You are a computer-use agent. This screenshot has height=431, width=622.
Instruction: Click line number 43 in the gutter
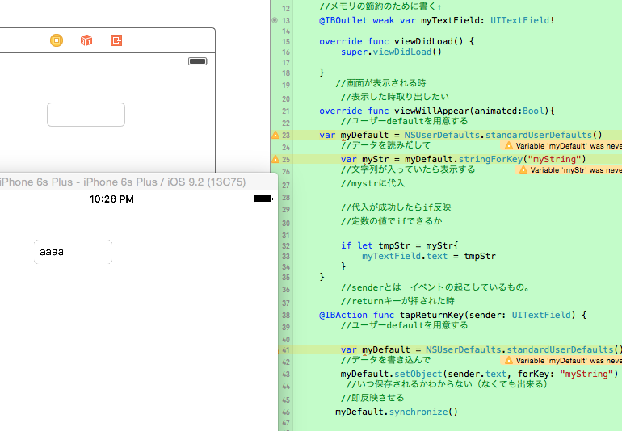(286, 374)
